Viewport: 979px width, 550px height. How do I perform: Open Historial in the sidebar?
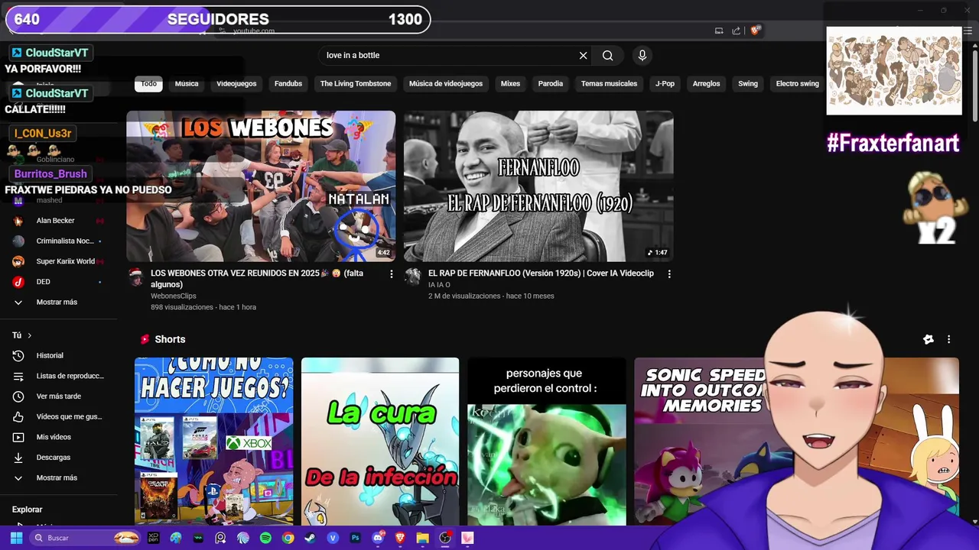coord(59,355)
